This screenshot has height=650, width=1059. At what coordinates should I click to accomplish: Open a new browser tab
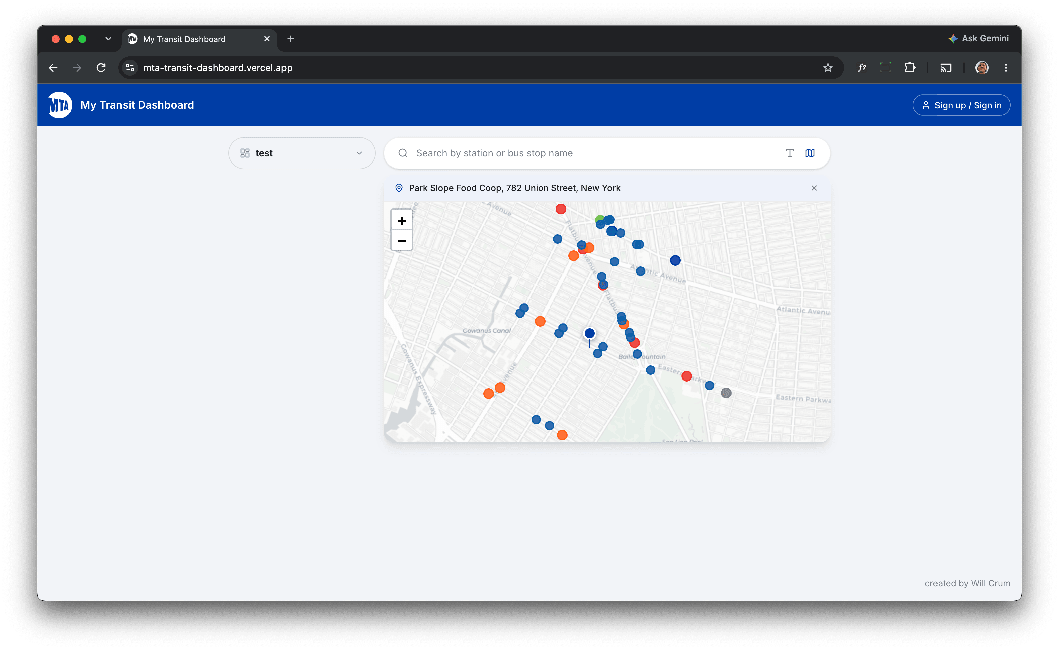[291, 39]
